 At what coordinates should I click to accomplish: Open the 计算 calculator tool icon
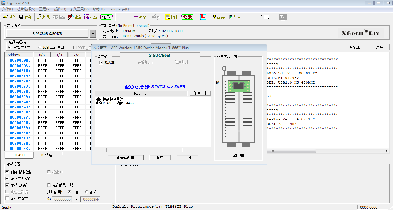coord(235,17)
